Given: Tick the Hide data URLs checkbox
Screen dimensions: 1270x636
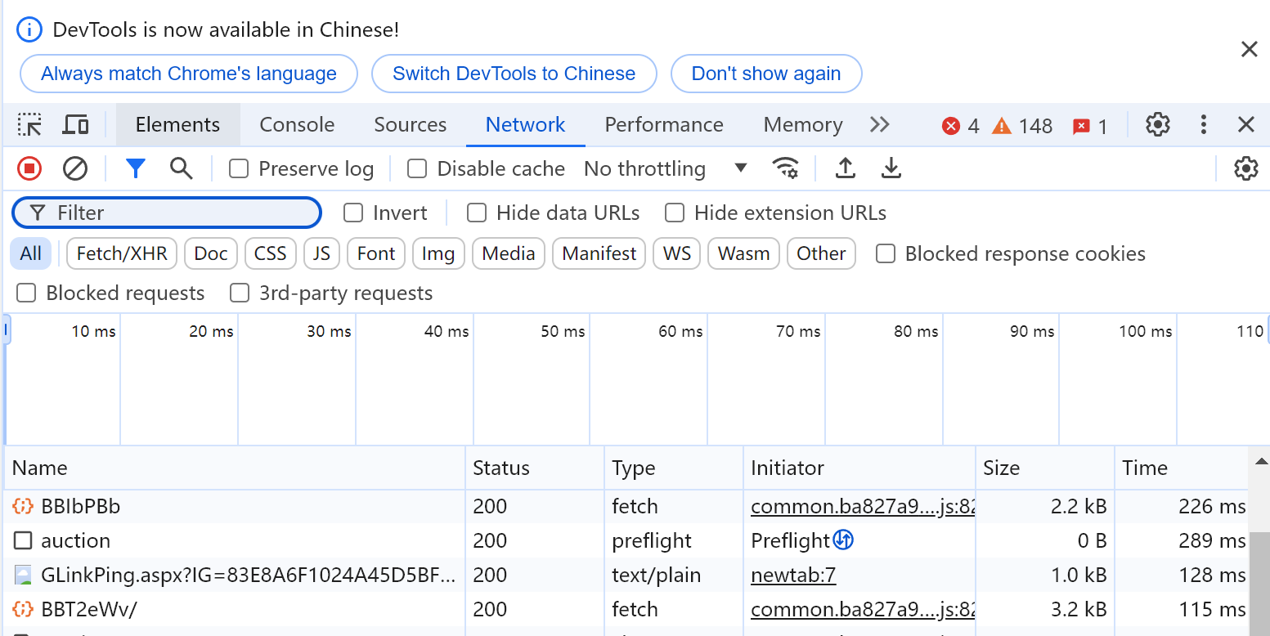Looking at the screenshot, I should [x=477, y=213].
